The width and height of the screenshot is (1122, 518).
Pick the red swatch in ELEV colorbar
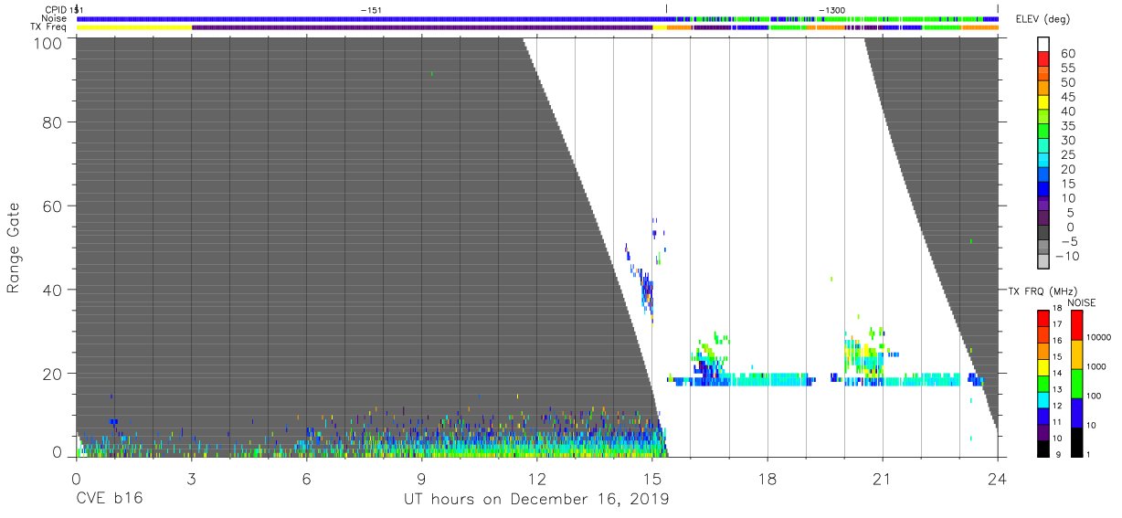(1045, 60)
